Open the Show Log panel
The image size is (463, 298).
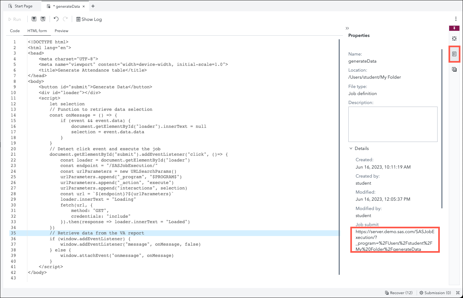(x=89, y=19)
